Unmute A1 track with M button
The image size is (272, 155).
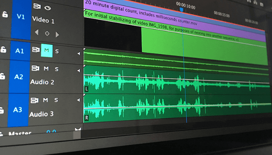(x=47, y=50)
